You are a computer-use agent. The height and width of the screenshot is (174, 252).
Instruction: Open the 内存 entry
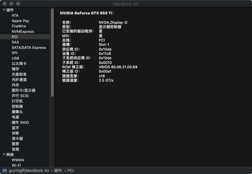click(x=15, y=85)
